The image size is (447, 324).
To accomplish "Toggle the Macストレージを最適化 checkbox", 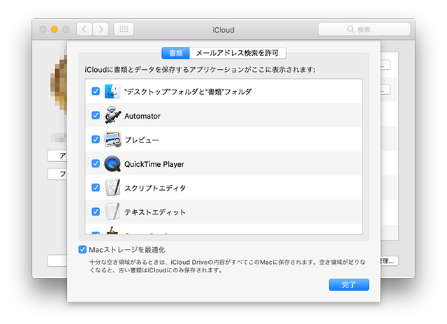I will tap(82, 249).
